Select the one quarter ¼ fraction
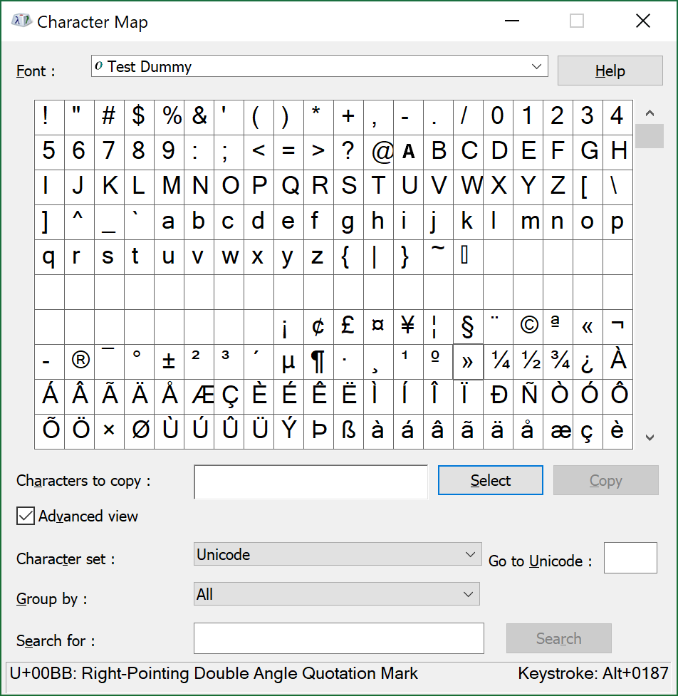Viewport: 678px width, 696px height. click(499, 362)
